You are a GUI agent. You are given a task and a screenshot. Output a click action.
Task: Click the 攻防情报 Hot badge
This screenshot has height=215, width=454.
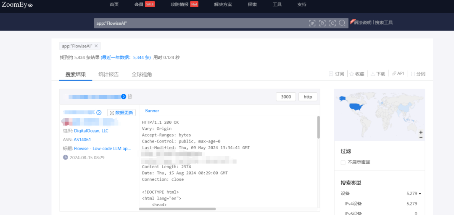[194, 4]
